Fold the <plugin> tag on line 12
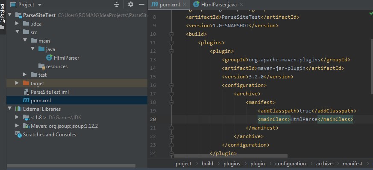This screenshot has height=170, width=373. coord(171,51)
